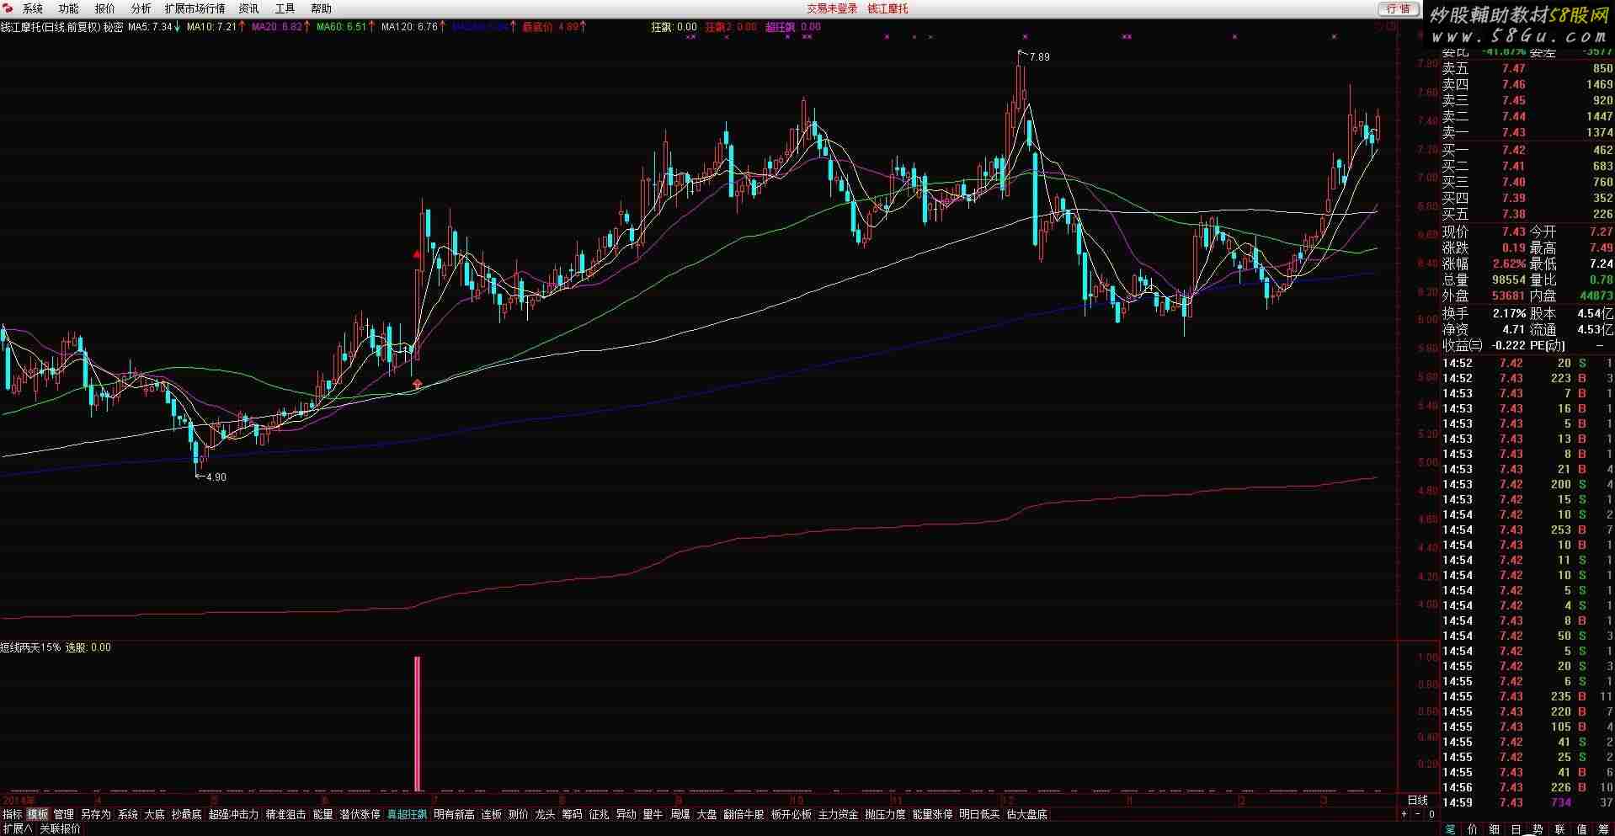
Task: Select the 能量涨停 indicator tab
Action: (933, 814)
